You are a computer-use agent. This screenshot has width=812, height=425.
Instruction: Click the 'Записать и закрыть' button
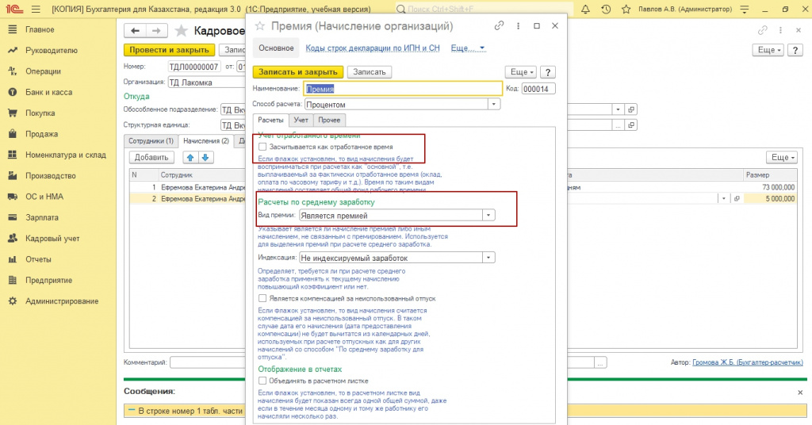[x=297, y=72]
